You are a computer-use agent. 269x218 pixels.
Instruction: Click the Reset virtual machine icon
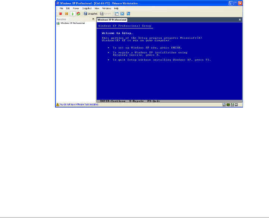click(x=78, y=14)
